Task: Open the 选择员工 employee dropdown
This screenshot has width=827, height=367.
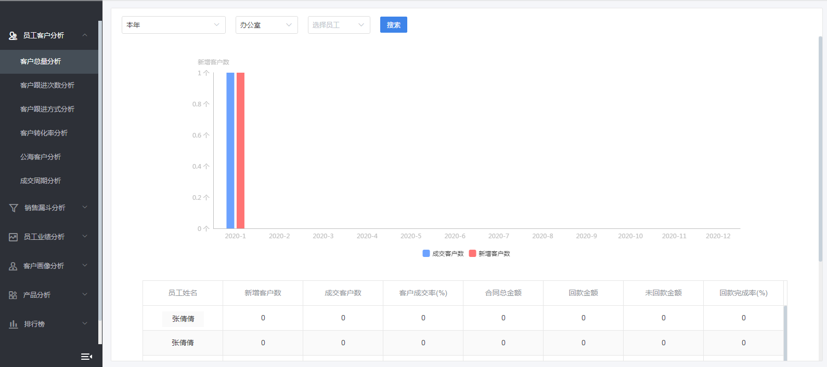Action: (339, 25)
